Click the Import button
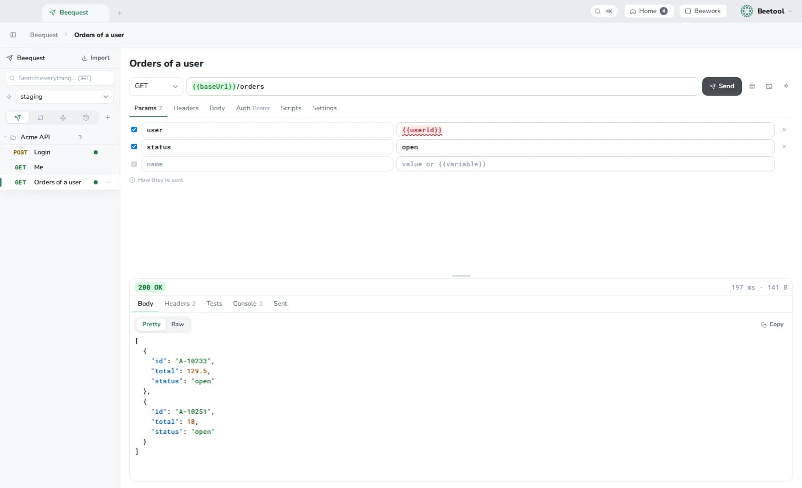The image size is (802, 488). [x=96, y=58]
